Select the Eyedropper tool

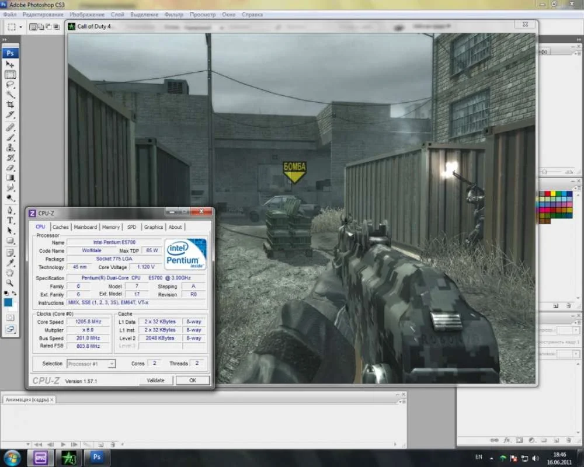click(10, 263)
